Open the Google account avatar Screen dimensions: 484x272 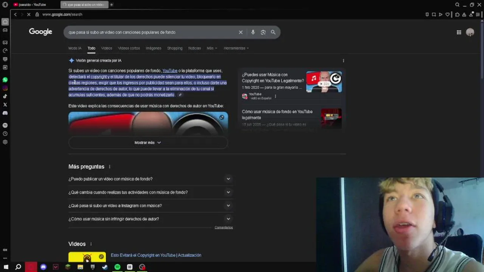coord(470,32)
